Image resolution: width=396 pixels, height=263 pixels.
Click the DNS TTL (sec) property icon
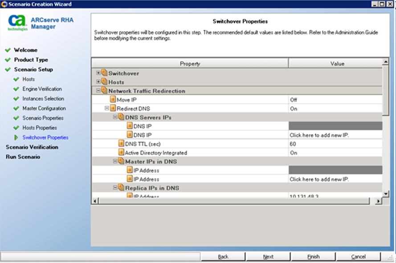tap(121, 144)
